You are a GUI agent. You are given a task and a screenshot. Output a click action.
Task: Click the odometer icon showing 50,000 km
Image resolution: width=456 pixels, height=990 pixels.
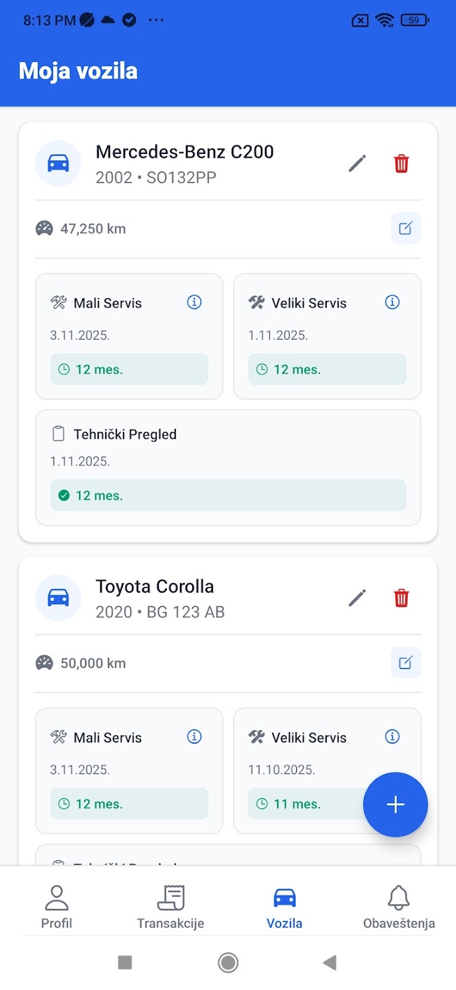(45, 662)
